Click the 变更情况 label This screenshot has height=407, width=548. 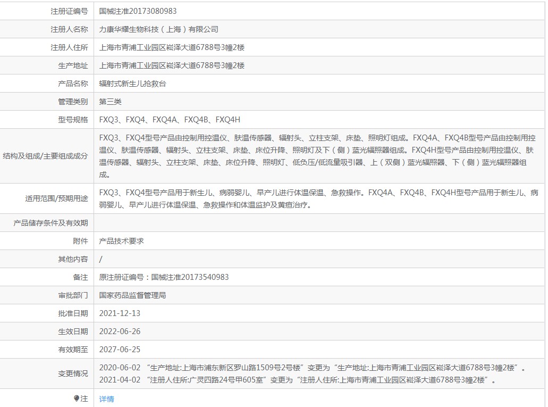click(73, 374)
